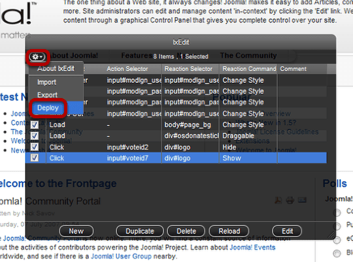Open 'Joomla! User Group' link on the page

121,256
